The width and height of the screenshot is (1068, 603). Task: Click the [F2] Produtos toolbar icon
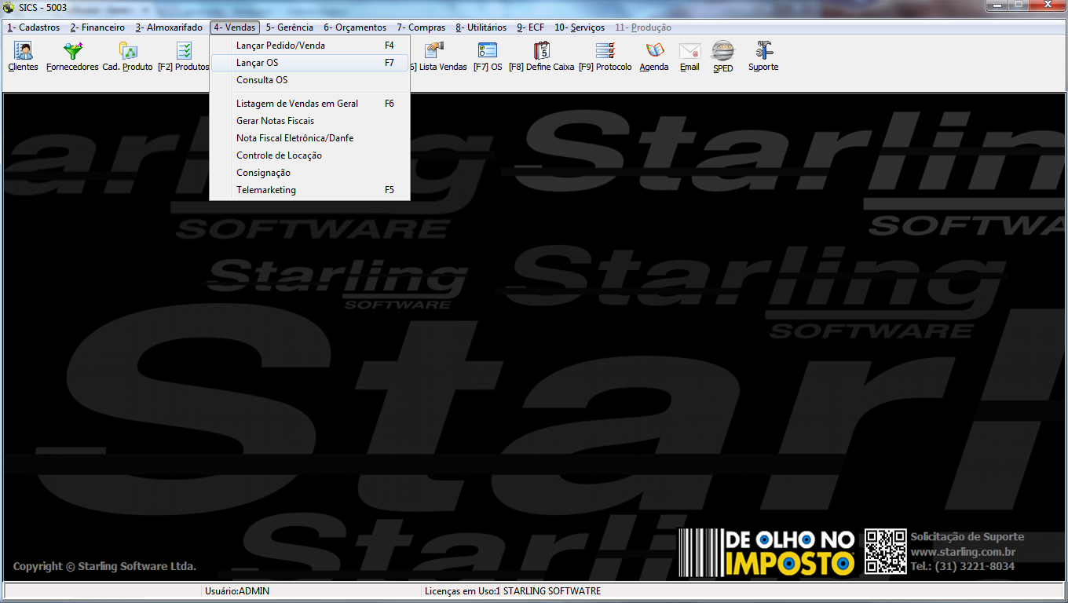tap(184, 57)
